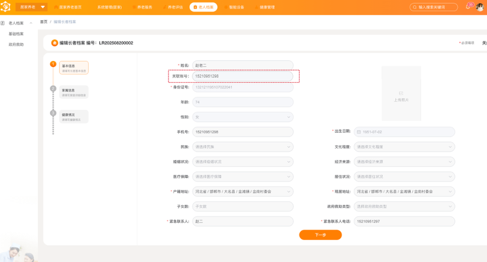This screenshot has width=487, height=262.
Task: Click step 2 circle for 家属信息
Action: pyautogui.click(x=53, y=88)
